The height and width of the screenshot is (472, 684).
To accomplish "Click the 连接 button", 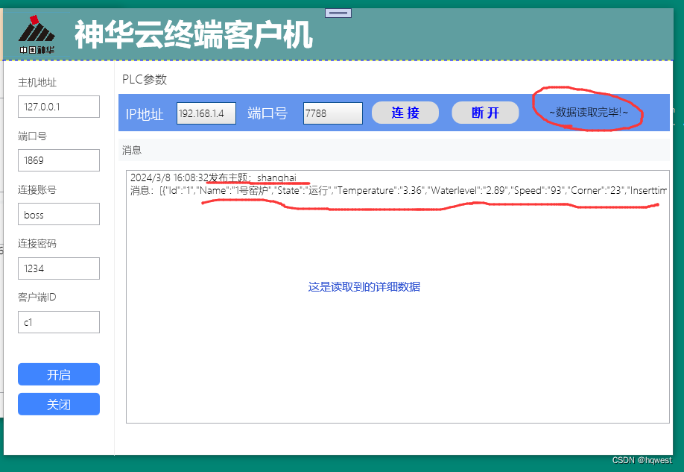I will 405,113.
